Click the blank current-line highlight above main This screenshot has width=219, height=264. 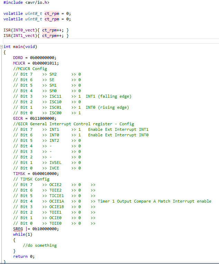111,41
